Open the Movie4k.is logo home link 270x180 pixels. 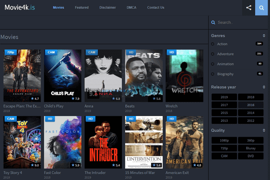pyautogui.click(x=20, y=7)
